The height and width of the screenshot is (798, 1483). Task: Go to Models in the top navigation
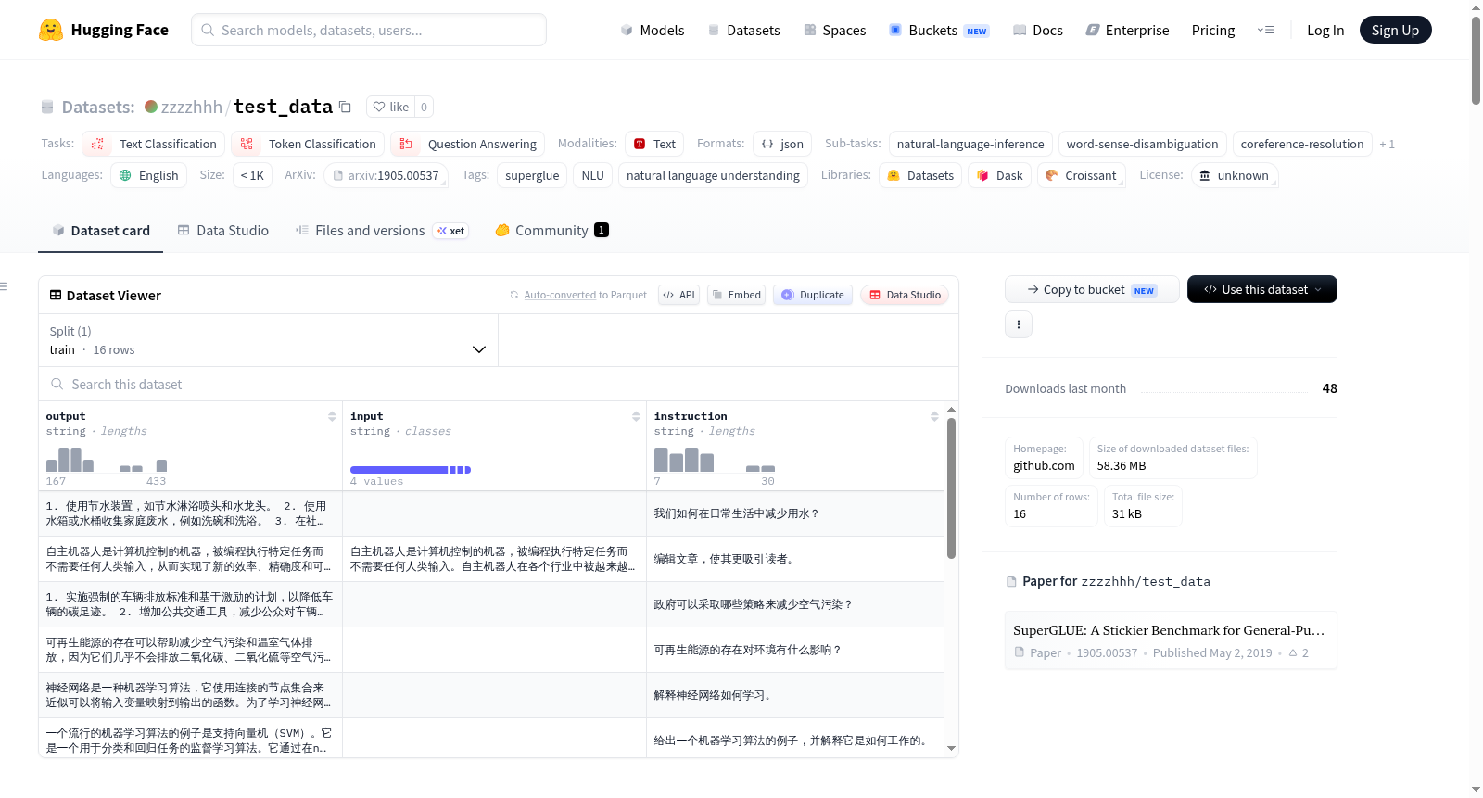653,30
